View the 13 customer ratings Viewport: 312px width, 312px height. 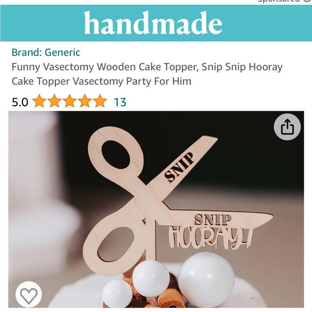point(120,102)
